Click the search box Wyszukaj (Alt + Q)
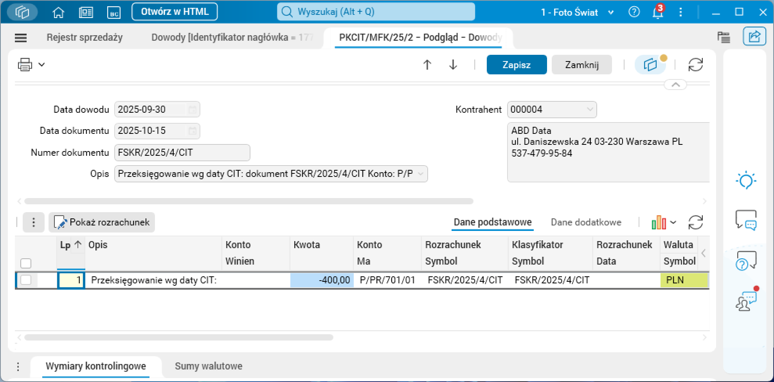The height and width of the screenshot is (382, 774). (376, 12)
